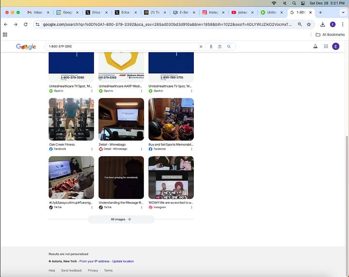This screenshot has height=277, width=349.
Task: Click the All images button
Action: pos(121,219)
